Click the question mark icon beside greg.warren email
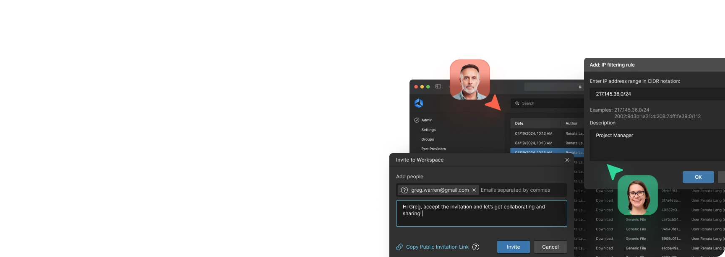The height and width of the screenshot is (257, 725). point(404,190)
